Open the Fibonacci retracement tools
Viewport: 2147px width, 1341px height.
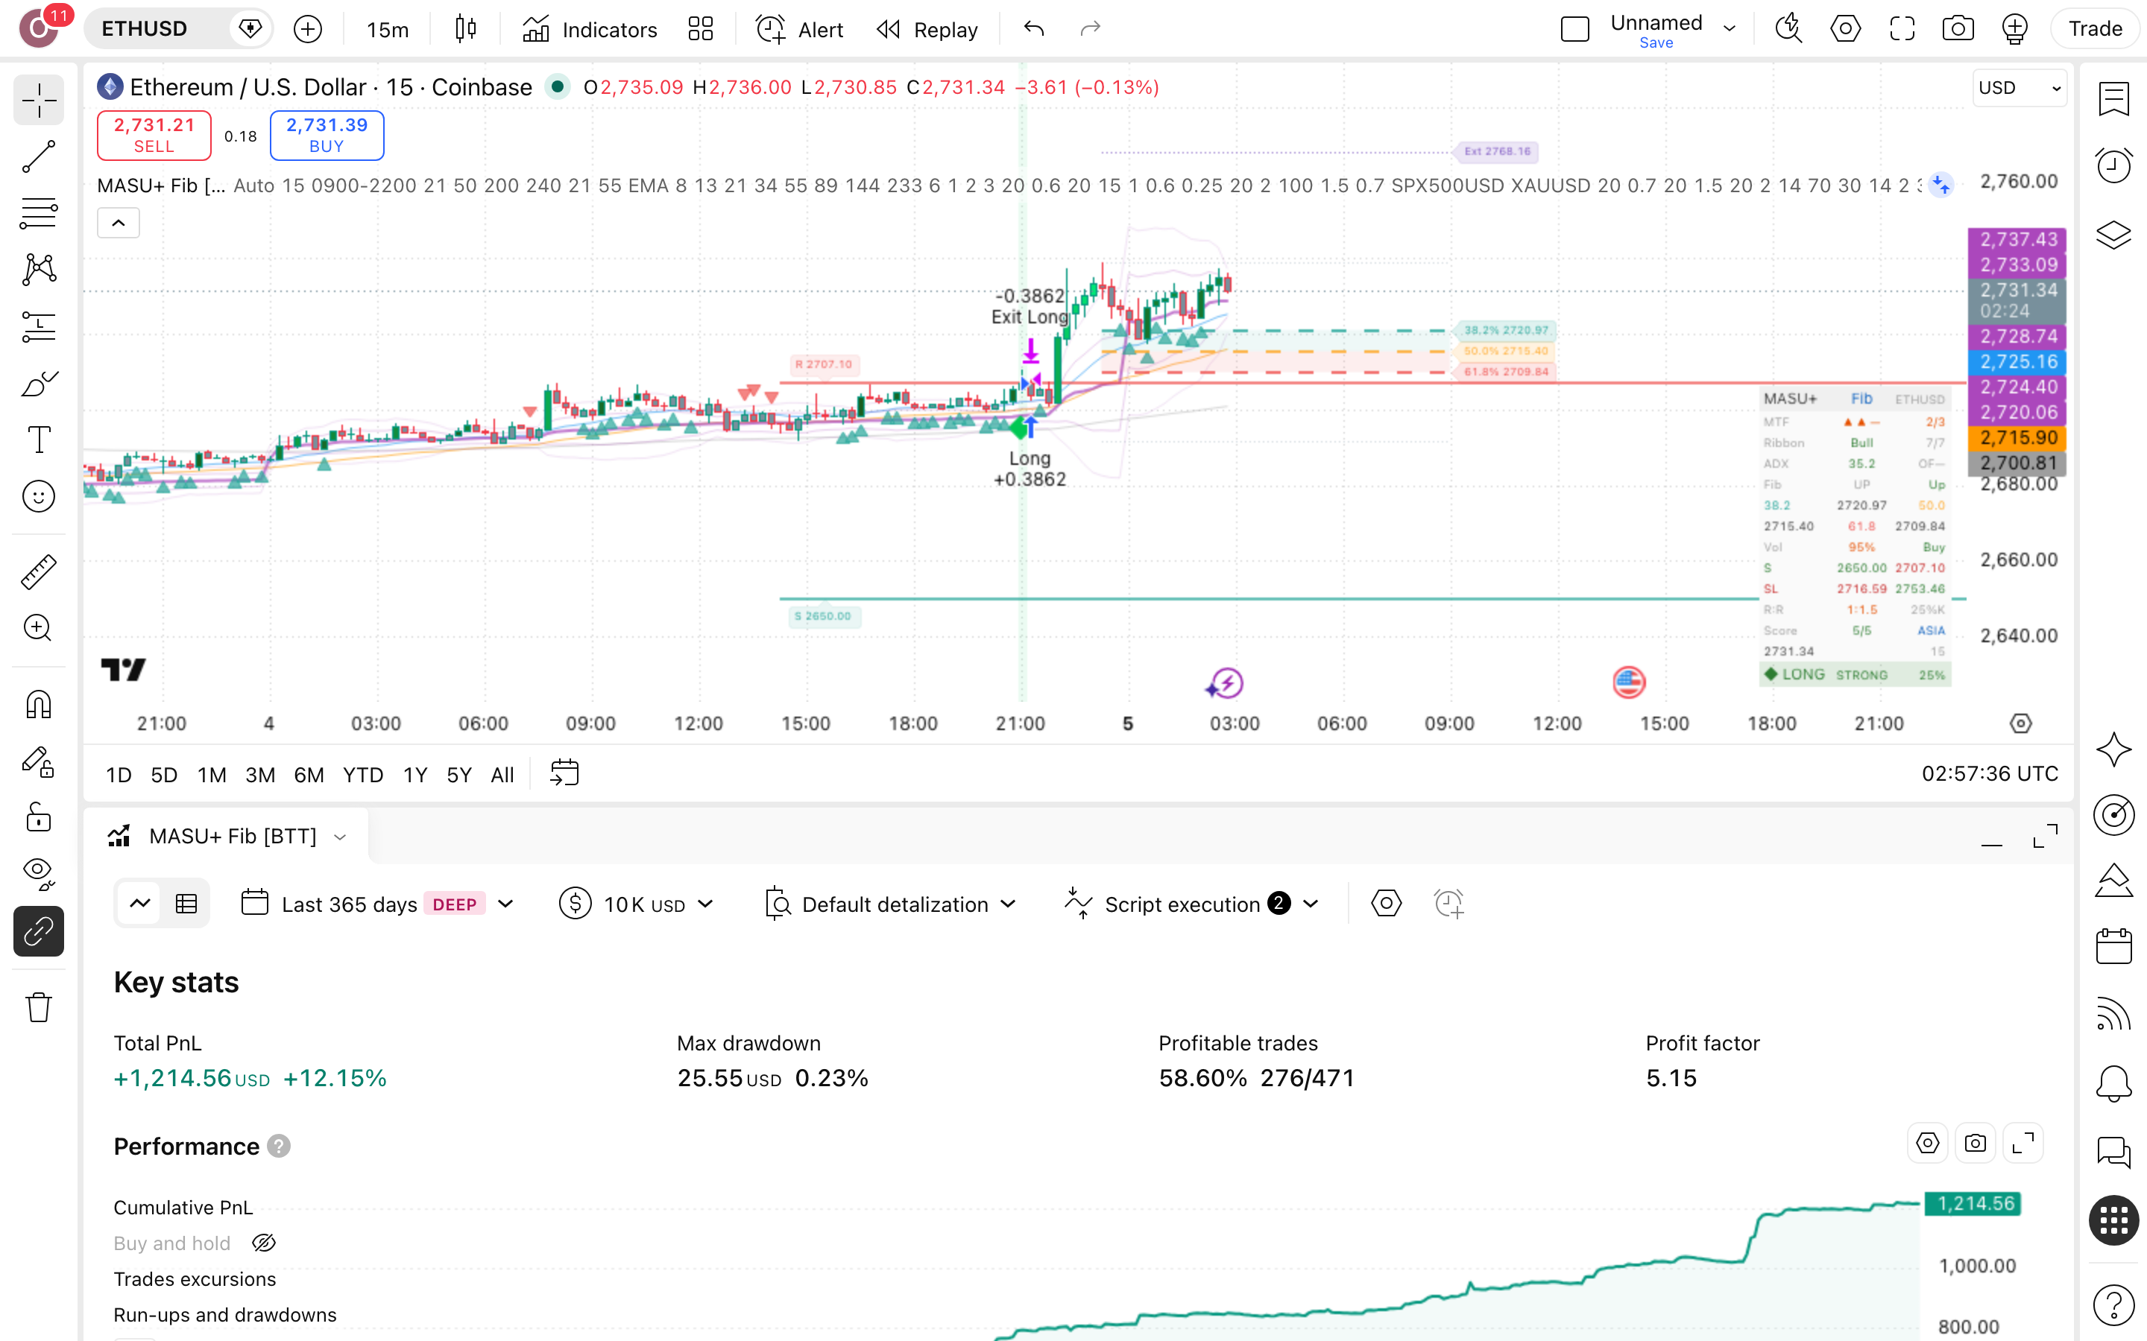39,213
